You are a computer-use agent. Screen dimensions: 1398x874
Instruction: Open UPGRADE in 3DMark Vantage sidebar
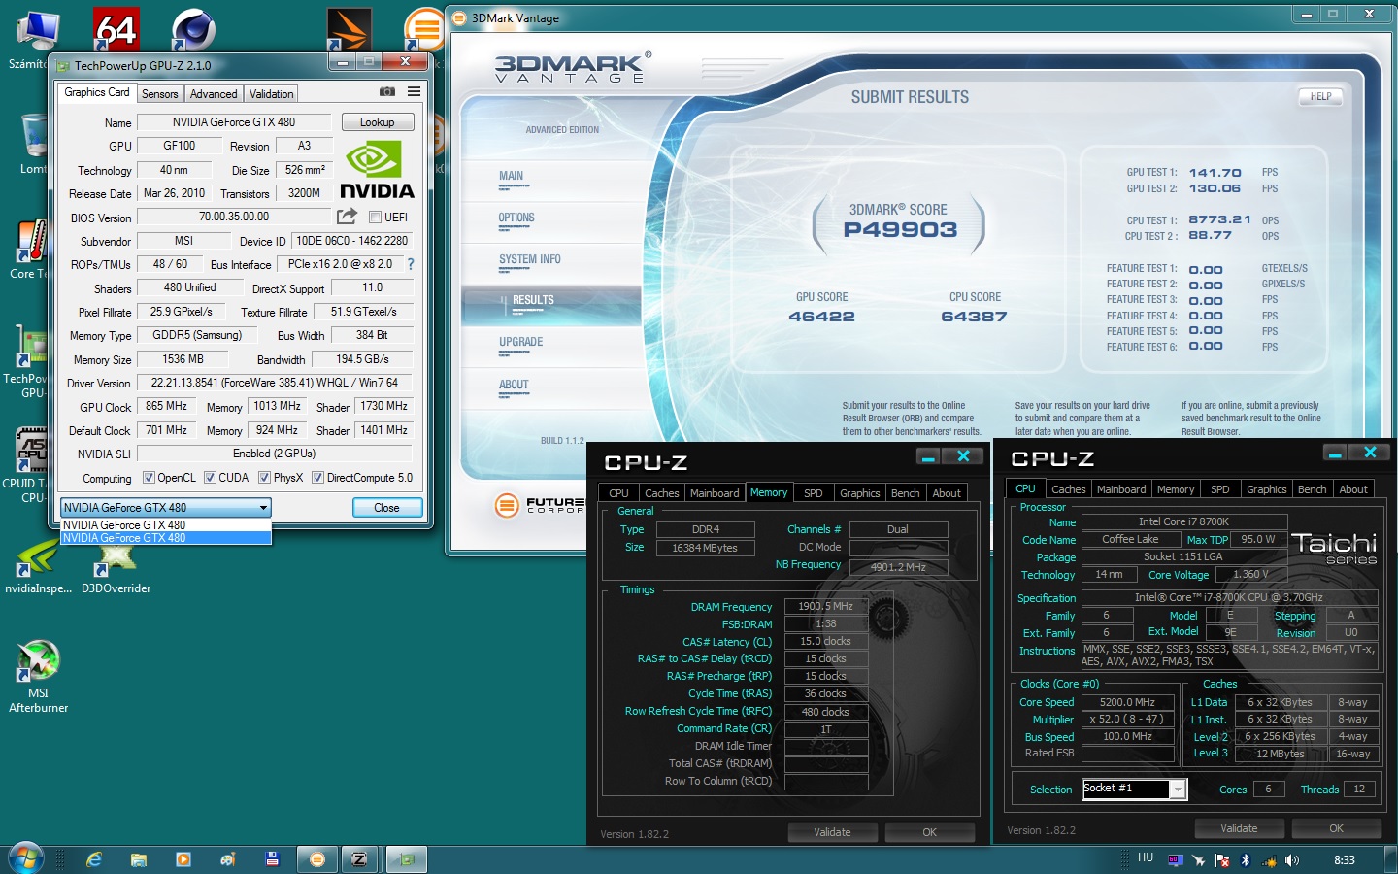click(x=520, y=342)
